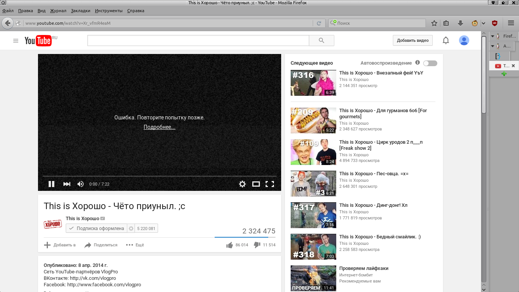Open the Закладки menu
Viewport: 519px width, 292px height.
pos(81,11)
